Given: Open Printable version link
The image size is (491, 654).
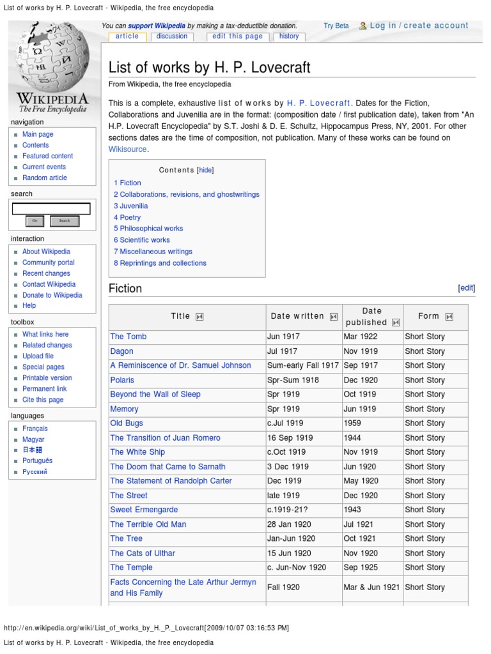Looking at the screenshot, I should click(x=47, y=377).
